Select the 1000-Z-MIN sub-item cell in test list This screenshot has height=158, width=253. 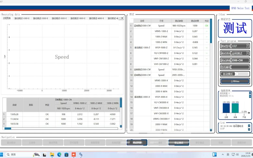pyautogui.click(x=161, y=42)
